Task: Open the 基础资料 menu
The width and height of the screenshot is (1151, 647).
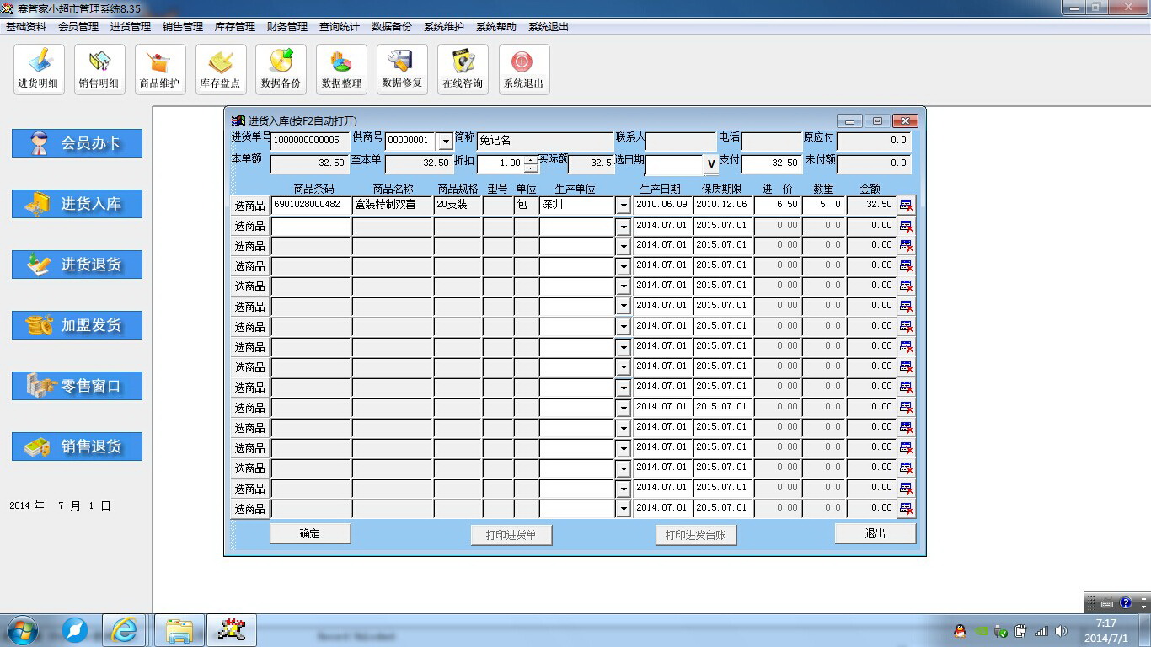Action: tap(26, 27)
